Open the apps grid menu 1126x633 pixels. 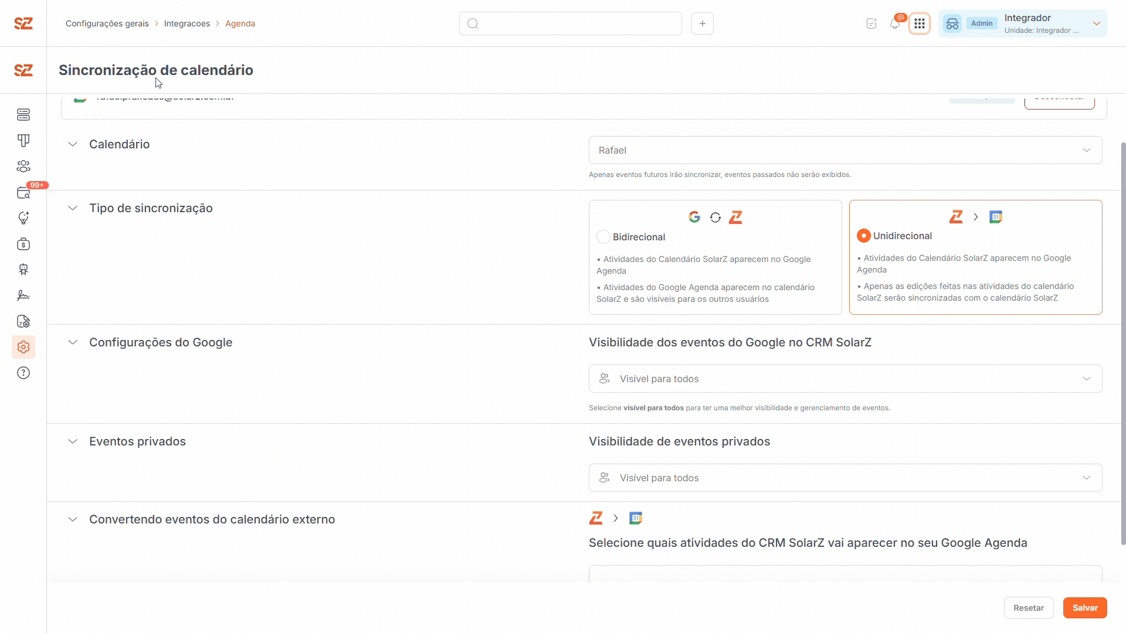920,23
